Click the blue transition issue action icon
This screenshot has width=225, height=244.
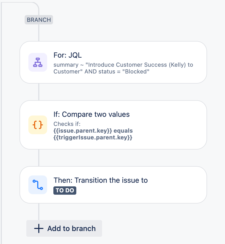click(38, 185)
